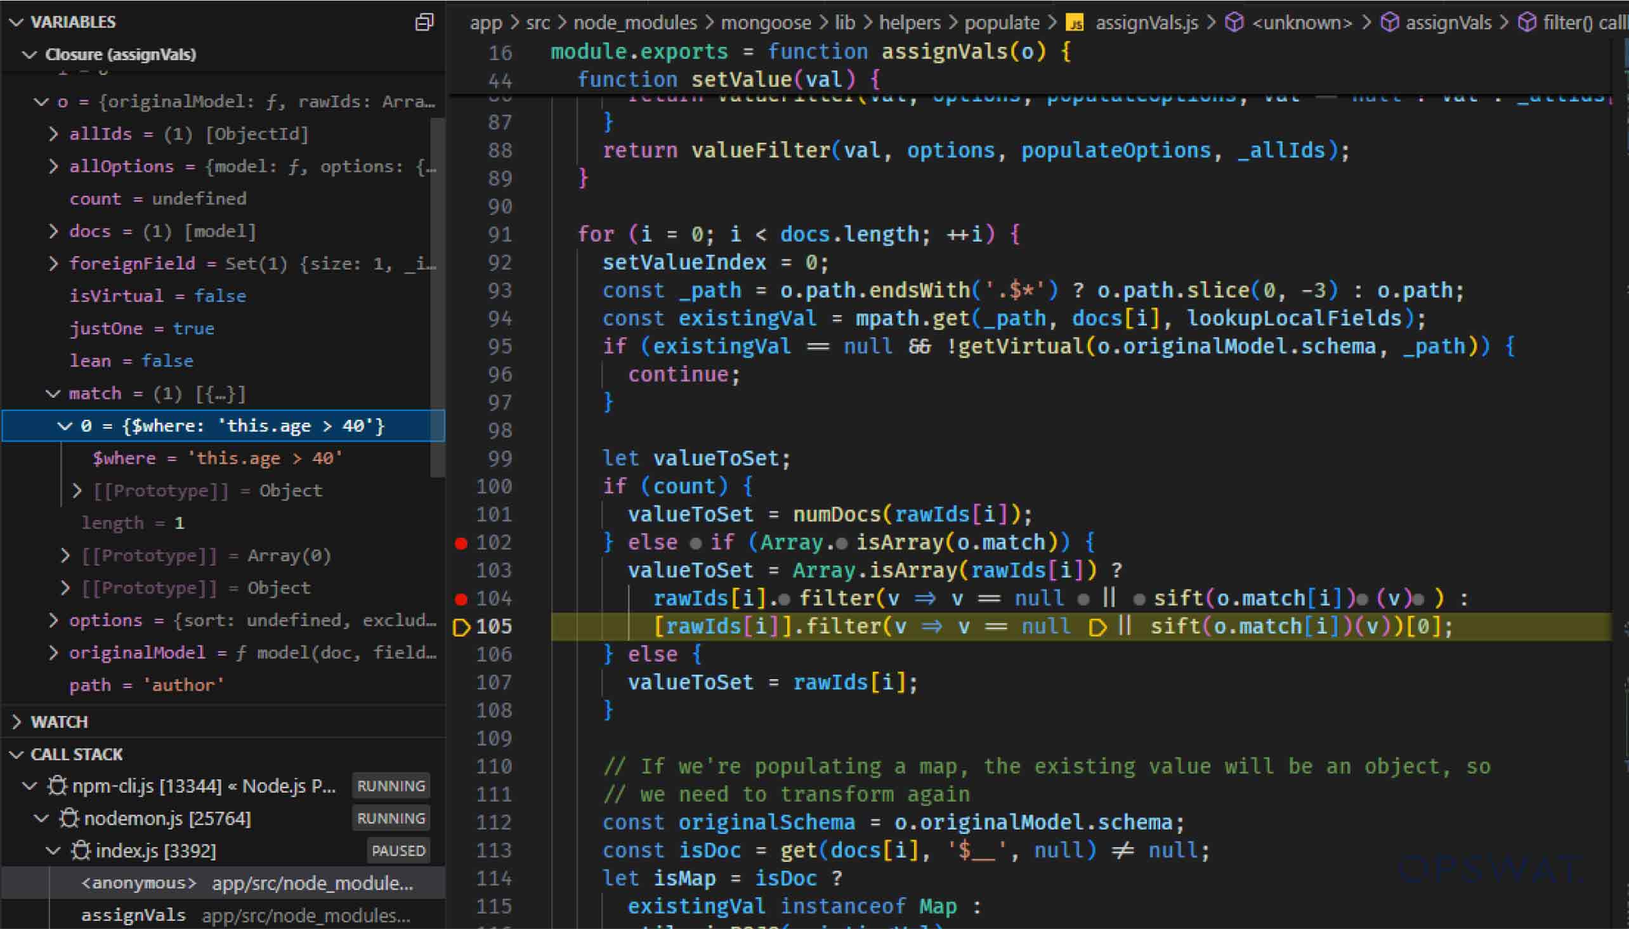Click the symbol cube icon before filter() callback
Image resolution: width=1629 pixels, height=929 pixels.
pyautogui.click(x=1526, y=22)
